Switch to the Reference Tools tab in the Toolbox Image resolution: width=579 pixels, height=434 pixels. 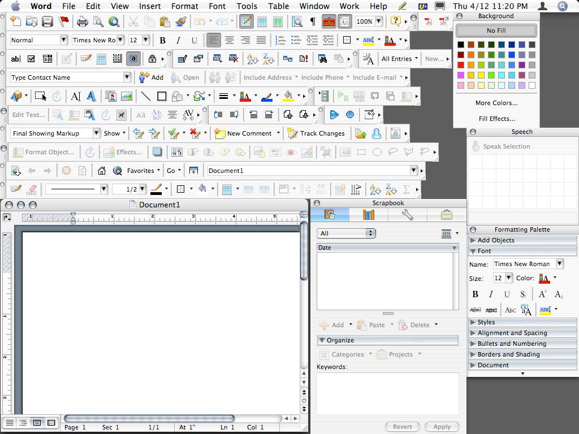[x=369, y=214]
